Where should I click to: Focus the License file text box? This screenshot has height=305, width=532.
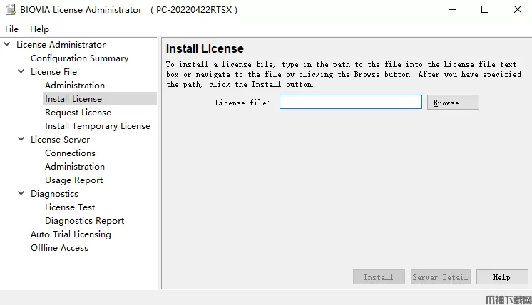(x=351, y=103)
